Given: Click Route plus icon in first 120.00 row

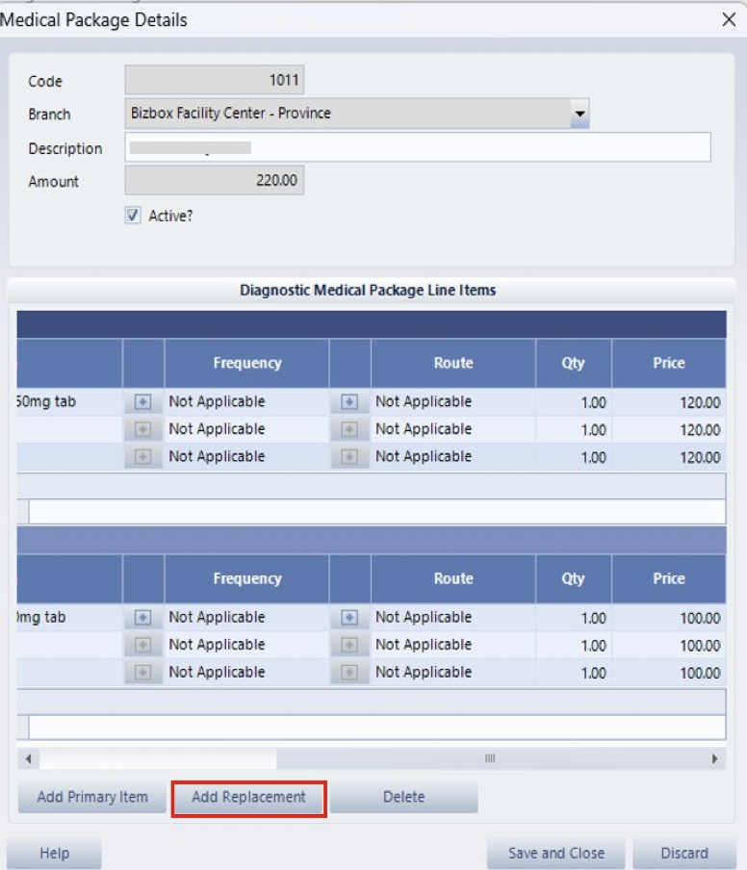Looking at the screenshot, I should click(349, 402).
